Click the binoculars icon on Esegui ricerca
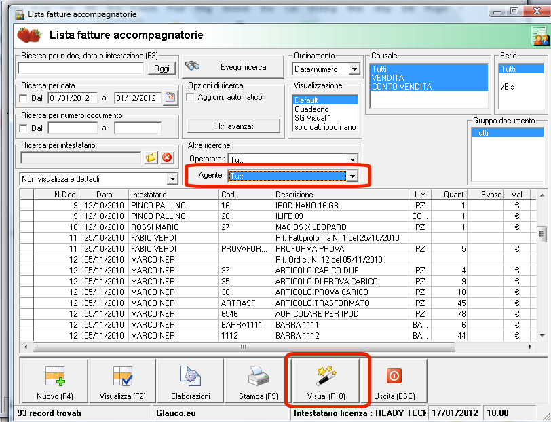Screen dimensions: 551x422 click(192, 66)
